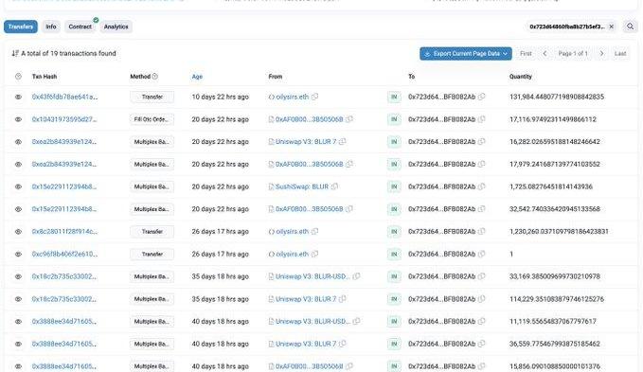Open the Info tab
This screenshot has width=643, height=372.
(x=51, y=27)
